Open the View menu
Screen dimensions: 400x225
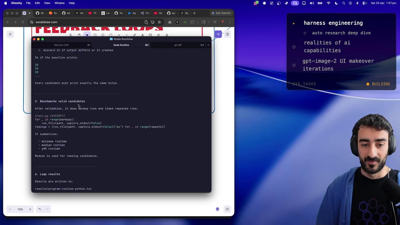click(x=47, y=3)
